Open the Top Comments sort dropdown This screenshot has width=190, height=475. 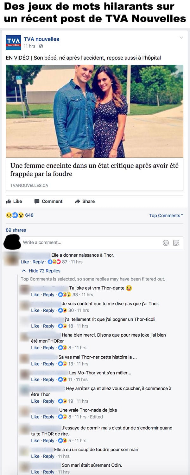166,215
